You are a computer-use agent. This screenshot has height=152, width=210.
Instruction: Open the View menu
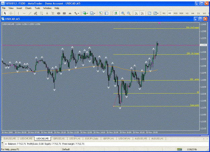pos(11,8)
